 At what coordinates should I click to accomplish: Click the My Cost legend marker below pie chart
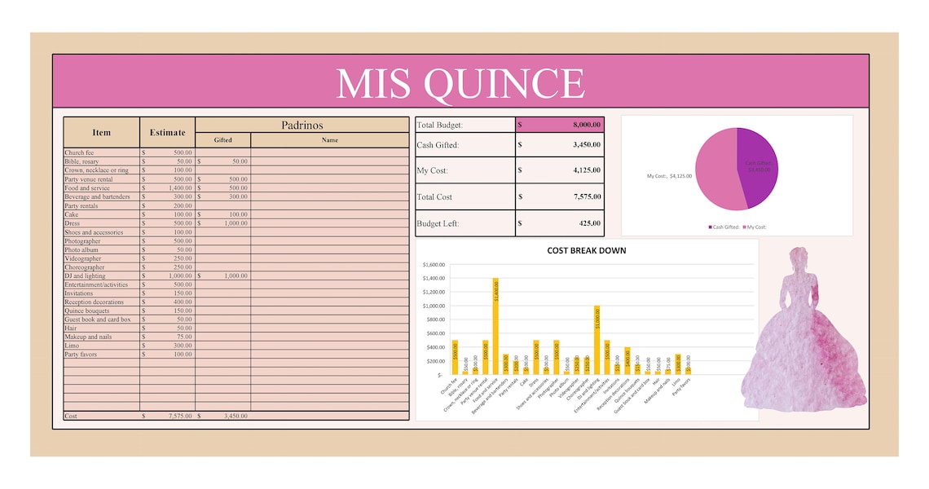pyautogui.click(x=745, y=227)
